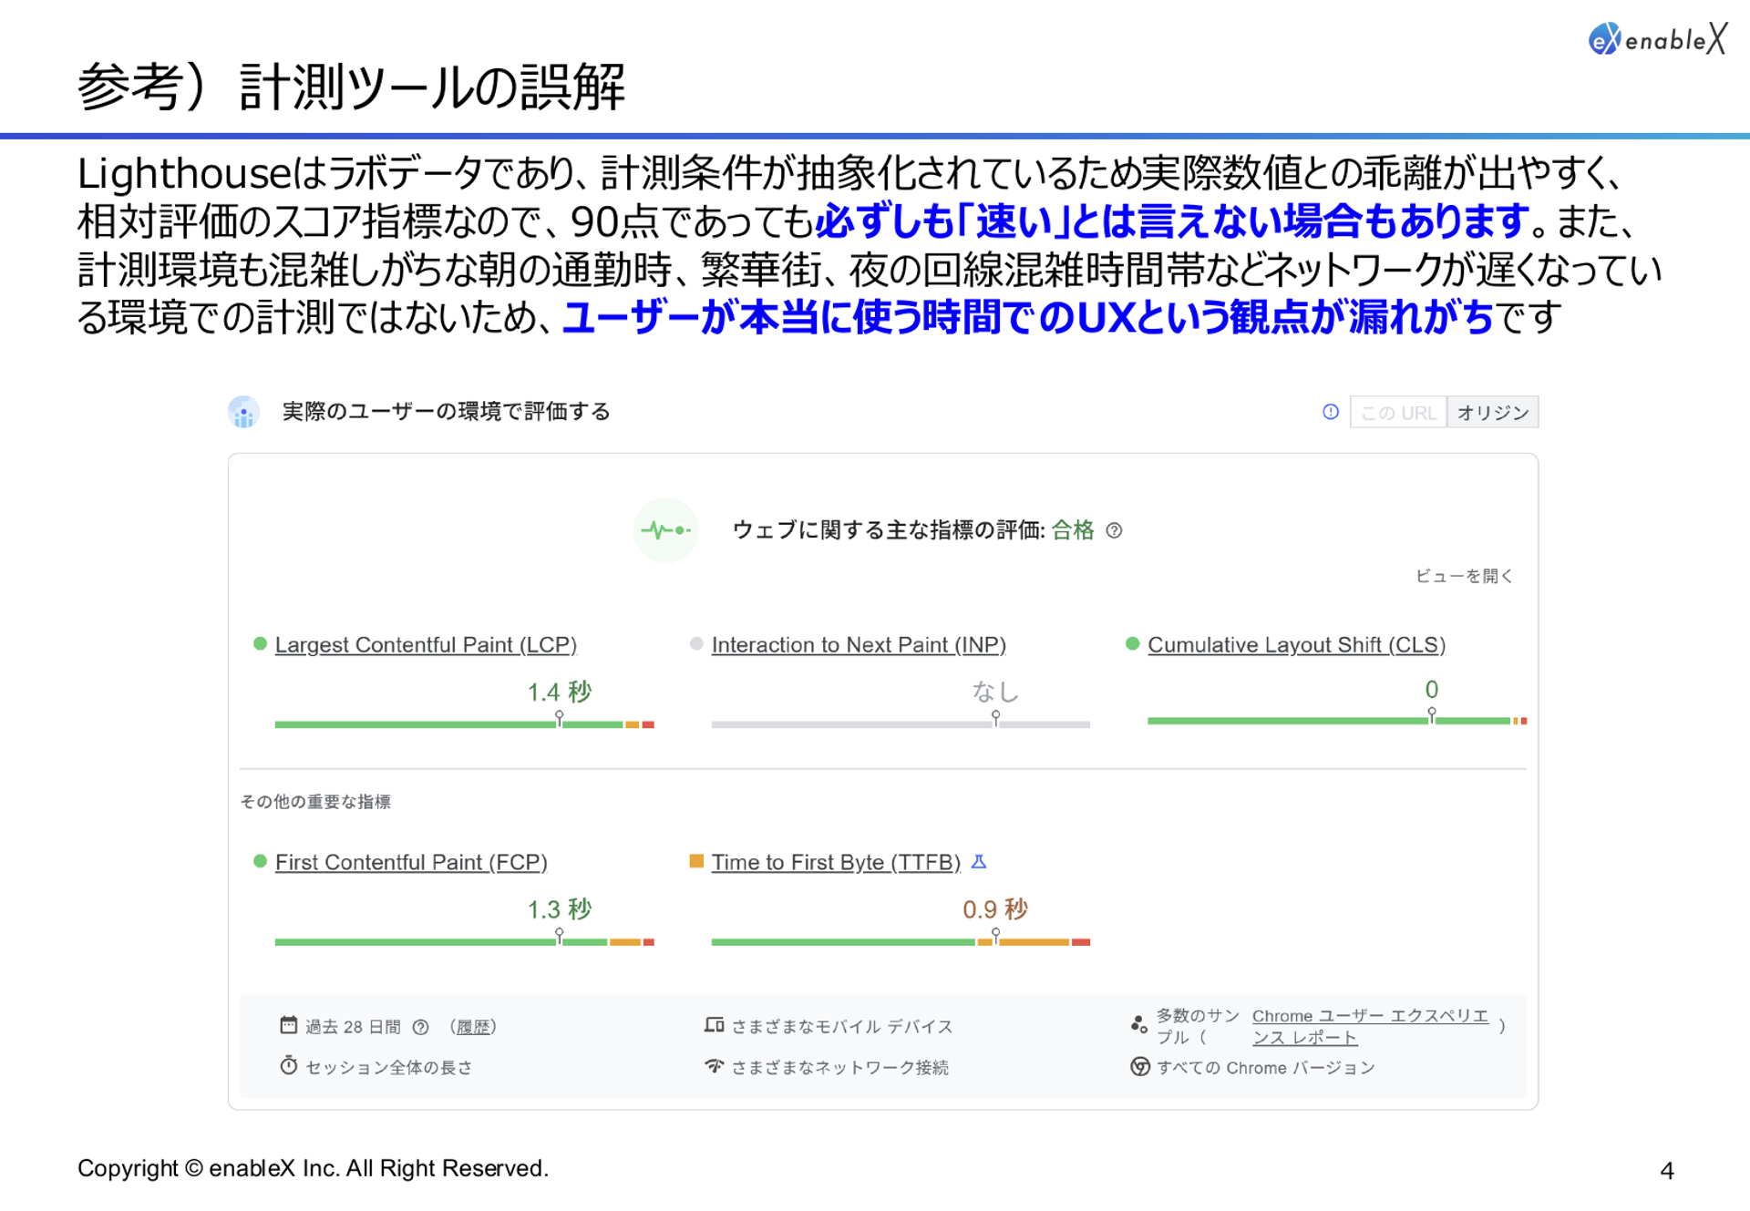Click the enableX logo
1750x1211 pixels.
pyautogui.click(x=1657, y=39)
